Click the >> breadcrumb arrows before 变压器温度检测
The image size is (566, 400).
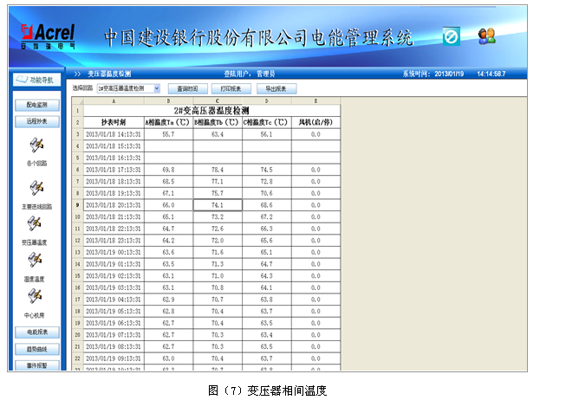click(77, 74)
